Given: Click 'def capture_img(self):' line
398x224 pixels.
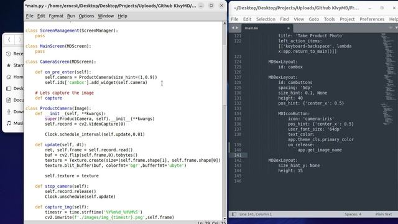Looking at the screenshot, I should pos(62,207).
